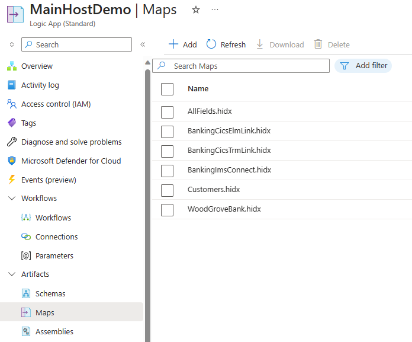Open Microsoft Defender for Cloud
This screenshot has height=342, width=412.
pos(71,161)
